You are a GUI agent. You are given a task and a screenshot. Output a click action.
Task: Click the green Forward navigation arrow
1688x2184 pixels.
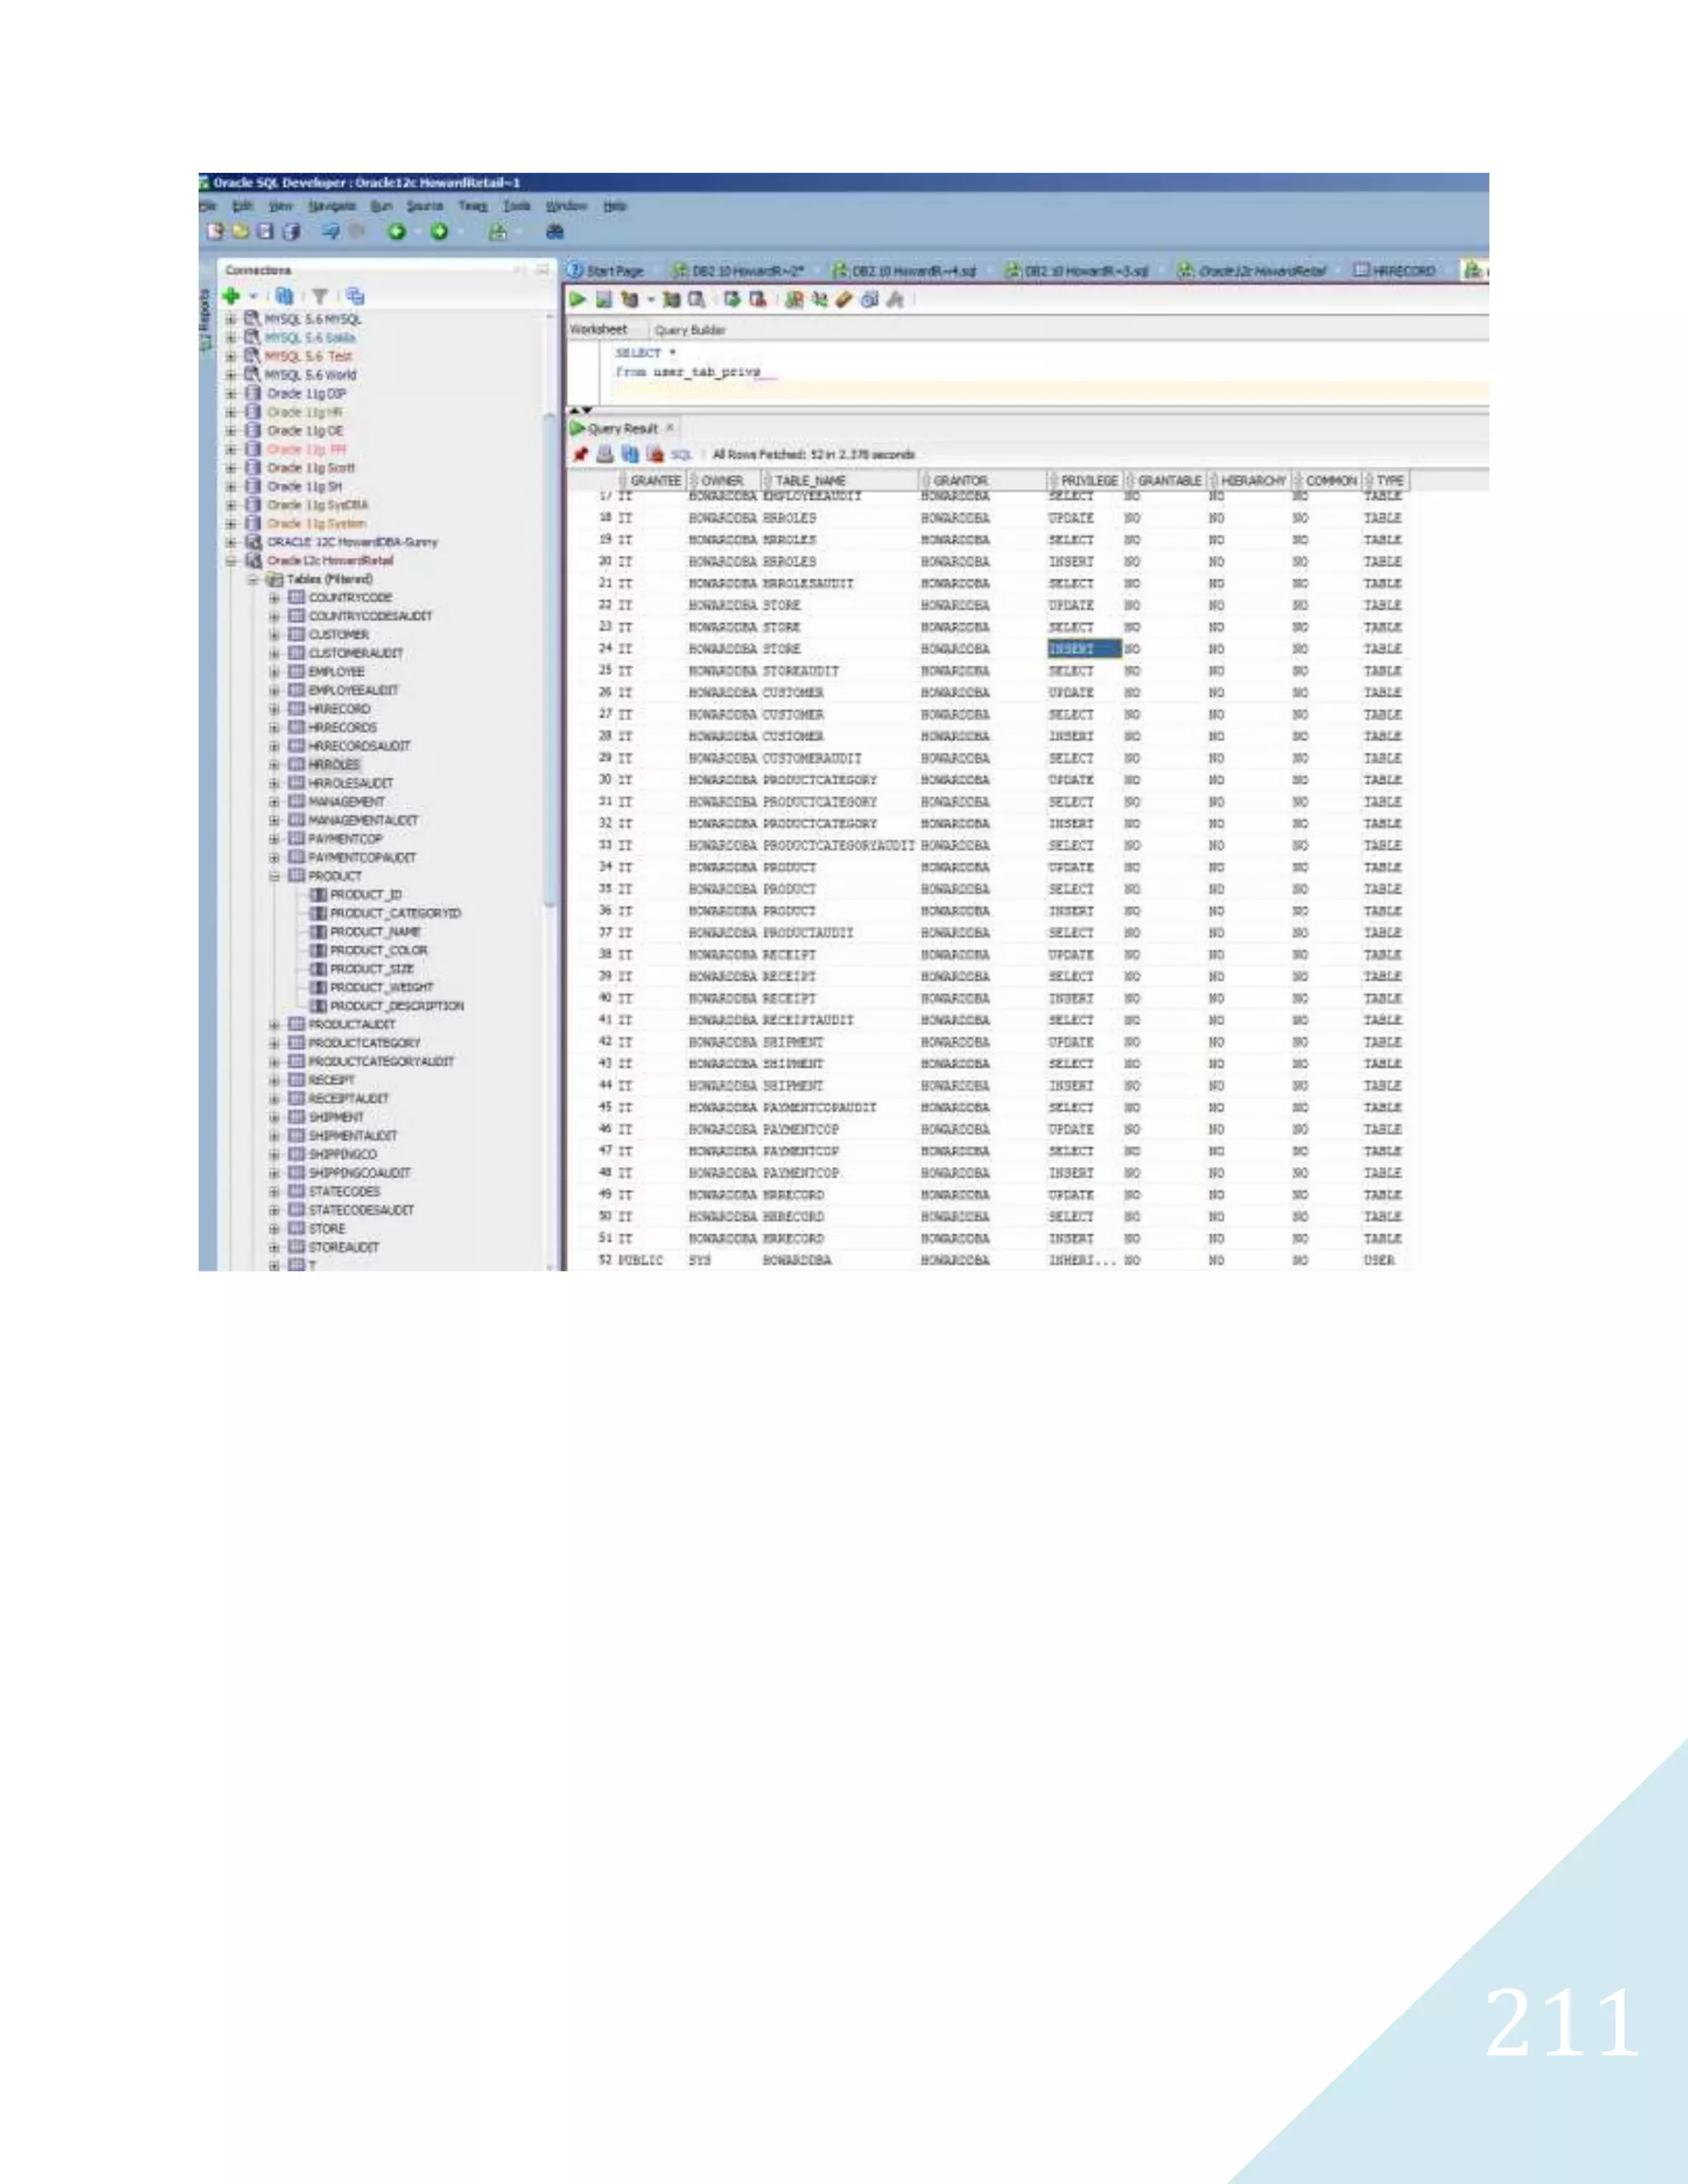[x=439, y=231]
